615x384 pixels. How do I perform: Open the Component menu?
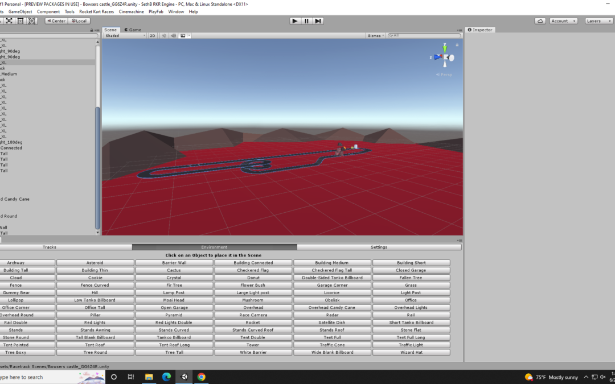48,12
